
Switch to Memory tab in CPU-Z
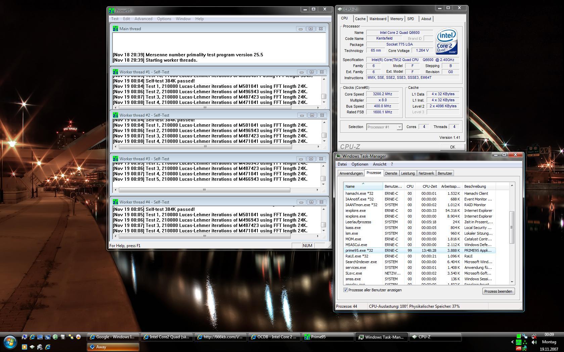tap(396, 19)
